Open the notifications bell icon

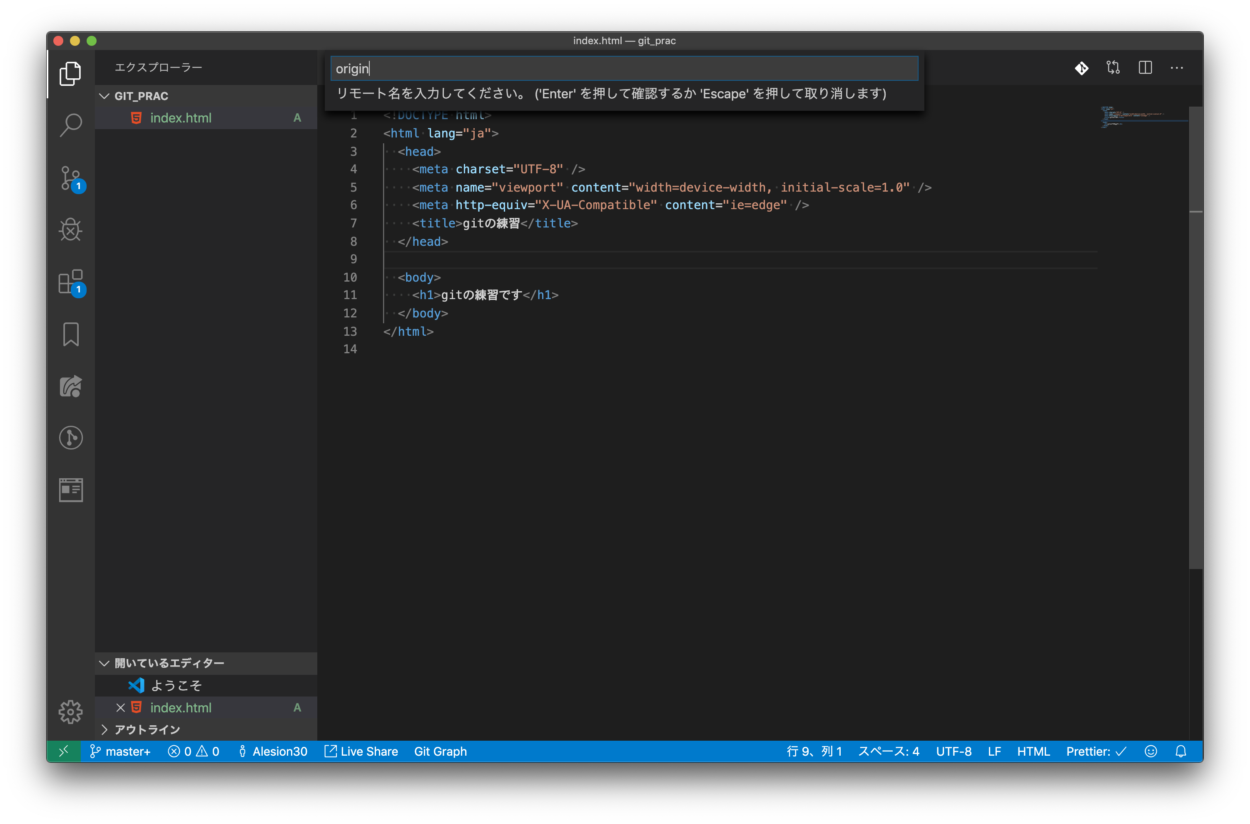pos(1181,752)
